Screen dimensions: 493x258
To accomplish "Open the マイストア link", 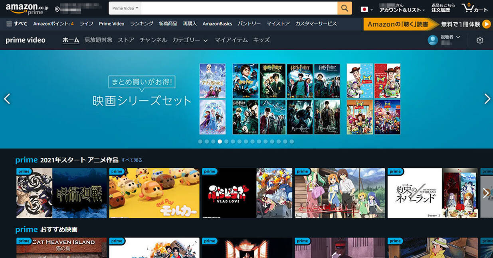I will click(278, 24).
